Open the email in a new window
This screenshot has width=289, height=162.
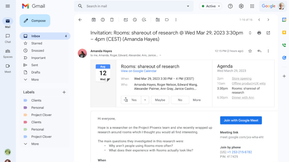click(x=268, y=33)
